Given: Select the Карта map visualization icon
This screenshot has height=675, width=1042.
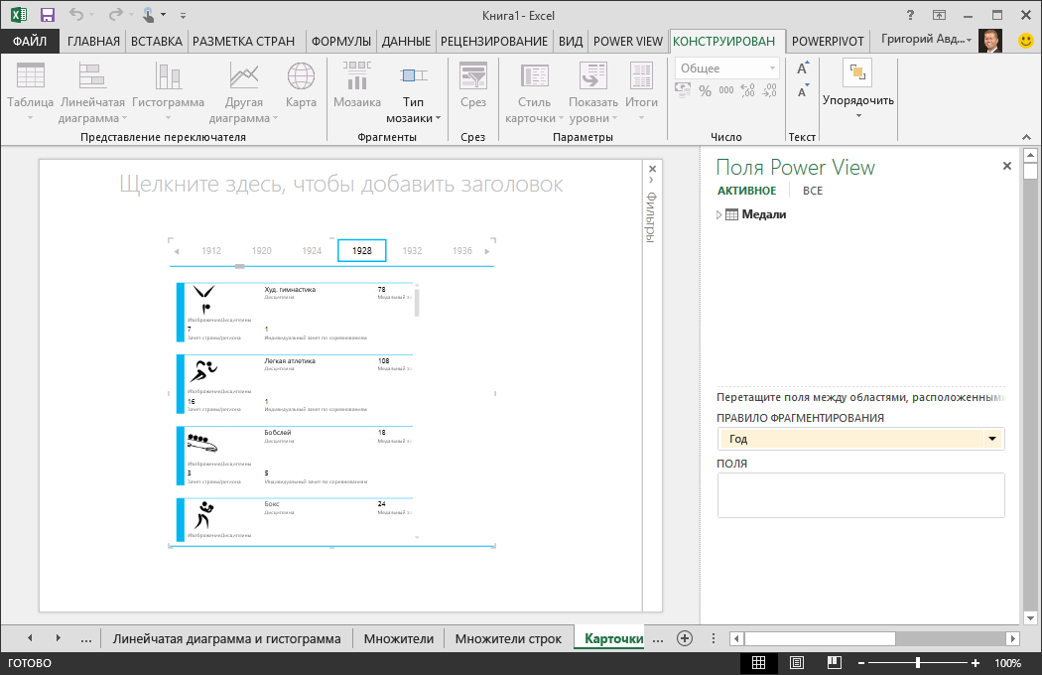Looking at the screenshot, I should 301,76.
